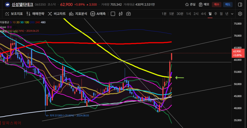Select the 주 weekly timeframe
Viewport: 247px width, 128px height.
216,14
